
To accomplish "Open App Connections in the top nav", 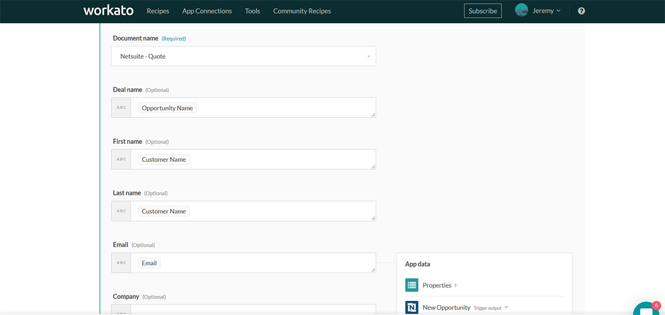I will click(x=207, y=11).
